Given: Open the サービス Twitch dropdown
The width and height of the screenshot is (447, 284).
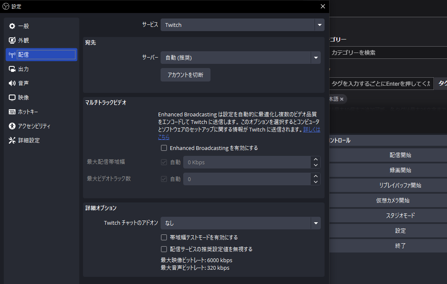Looking at the screenshot, I should coord(242,25).
